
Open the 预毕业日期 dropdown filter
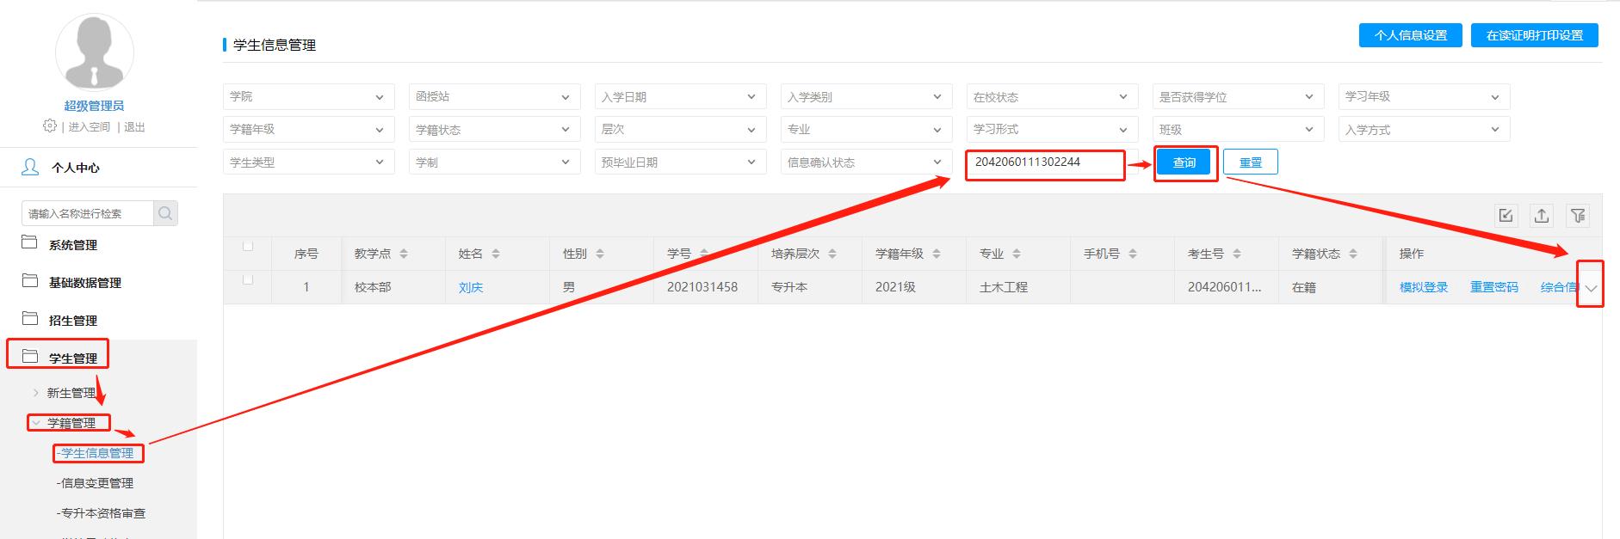coord(680,162)
